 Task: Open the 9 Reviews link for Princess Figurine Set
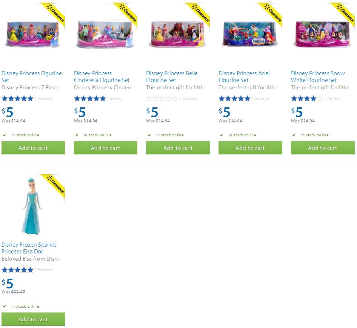tap(43, 99)
